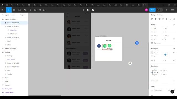Screen dimensions: 177x99
Task: Click the Share button
Action: 152,10
